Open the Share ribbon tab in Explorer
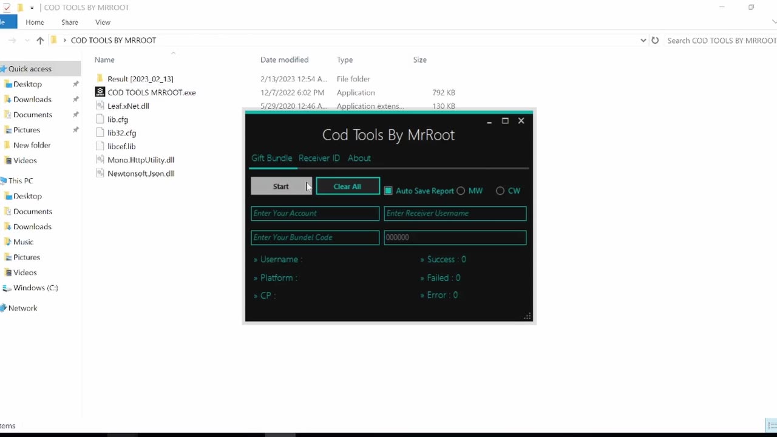The height and width of the screenshot is (437, 777). click(x=70, y=22)
